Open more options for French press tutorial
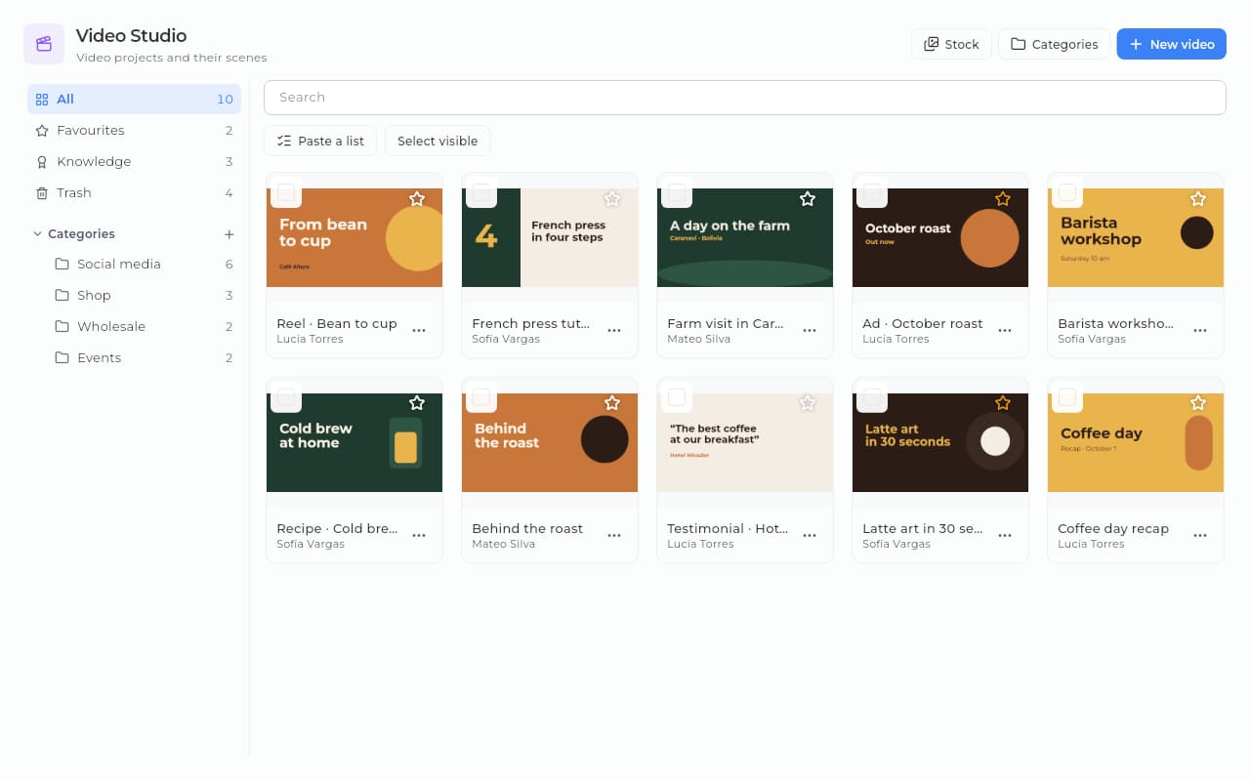The width and height of the screenshot is (1250, 781). 614,331
